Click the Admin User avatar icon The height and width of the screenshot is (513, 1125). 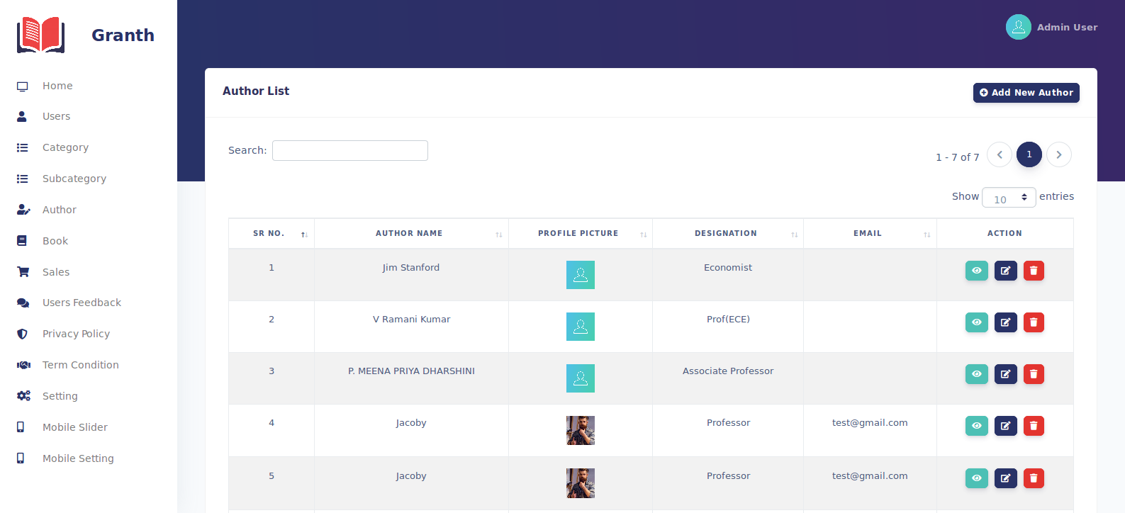(1018, 27)
